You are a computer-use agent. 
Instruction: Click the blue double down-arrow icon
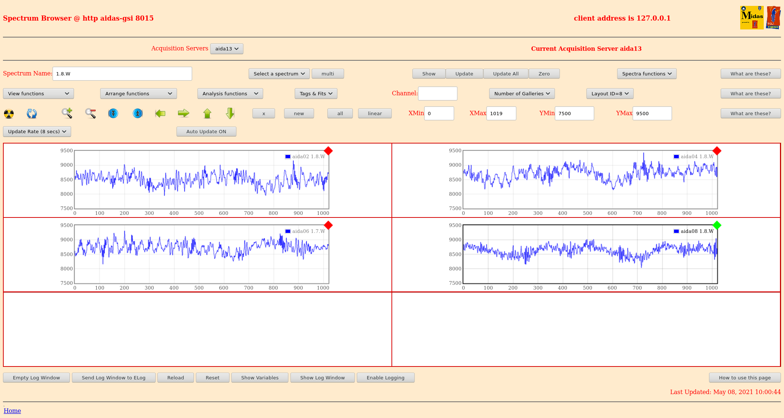(113, 113)
